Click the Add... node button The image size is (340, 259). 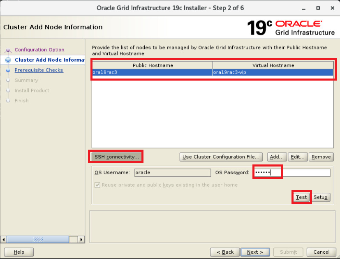[x=277, y=157]
